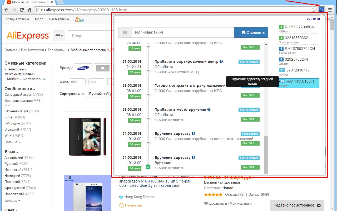The width and height of the screenshot is (337, 211).
Task: Click the AliExpress logo
Action: (x=28, y=36)
